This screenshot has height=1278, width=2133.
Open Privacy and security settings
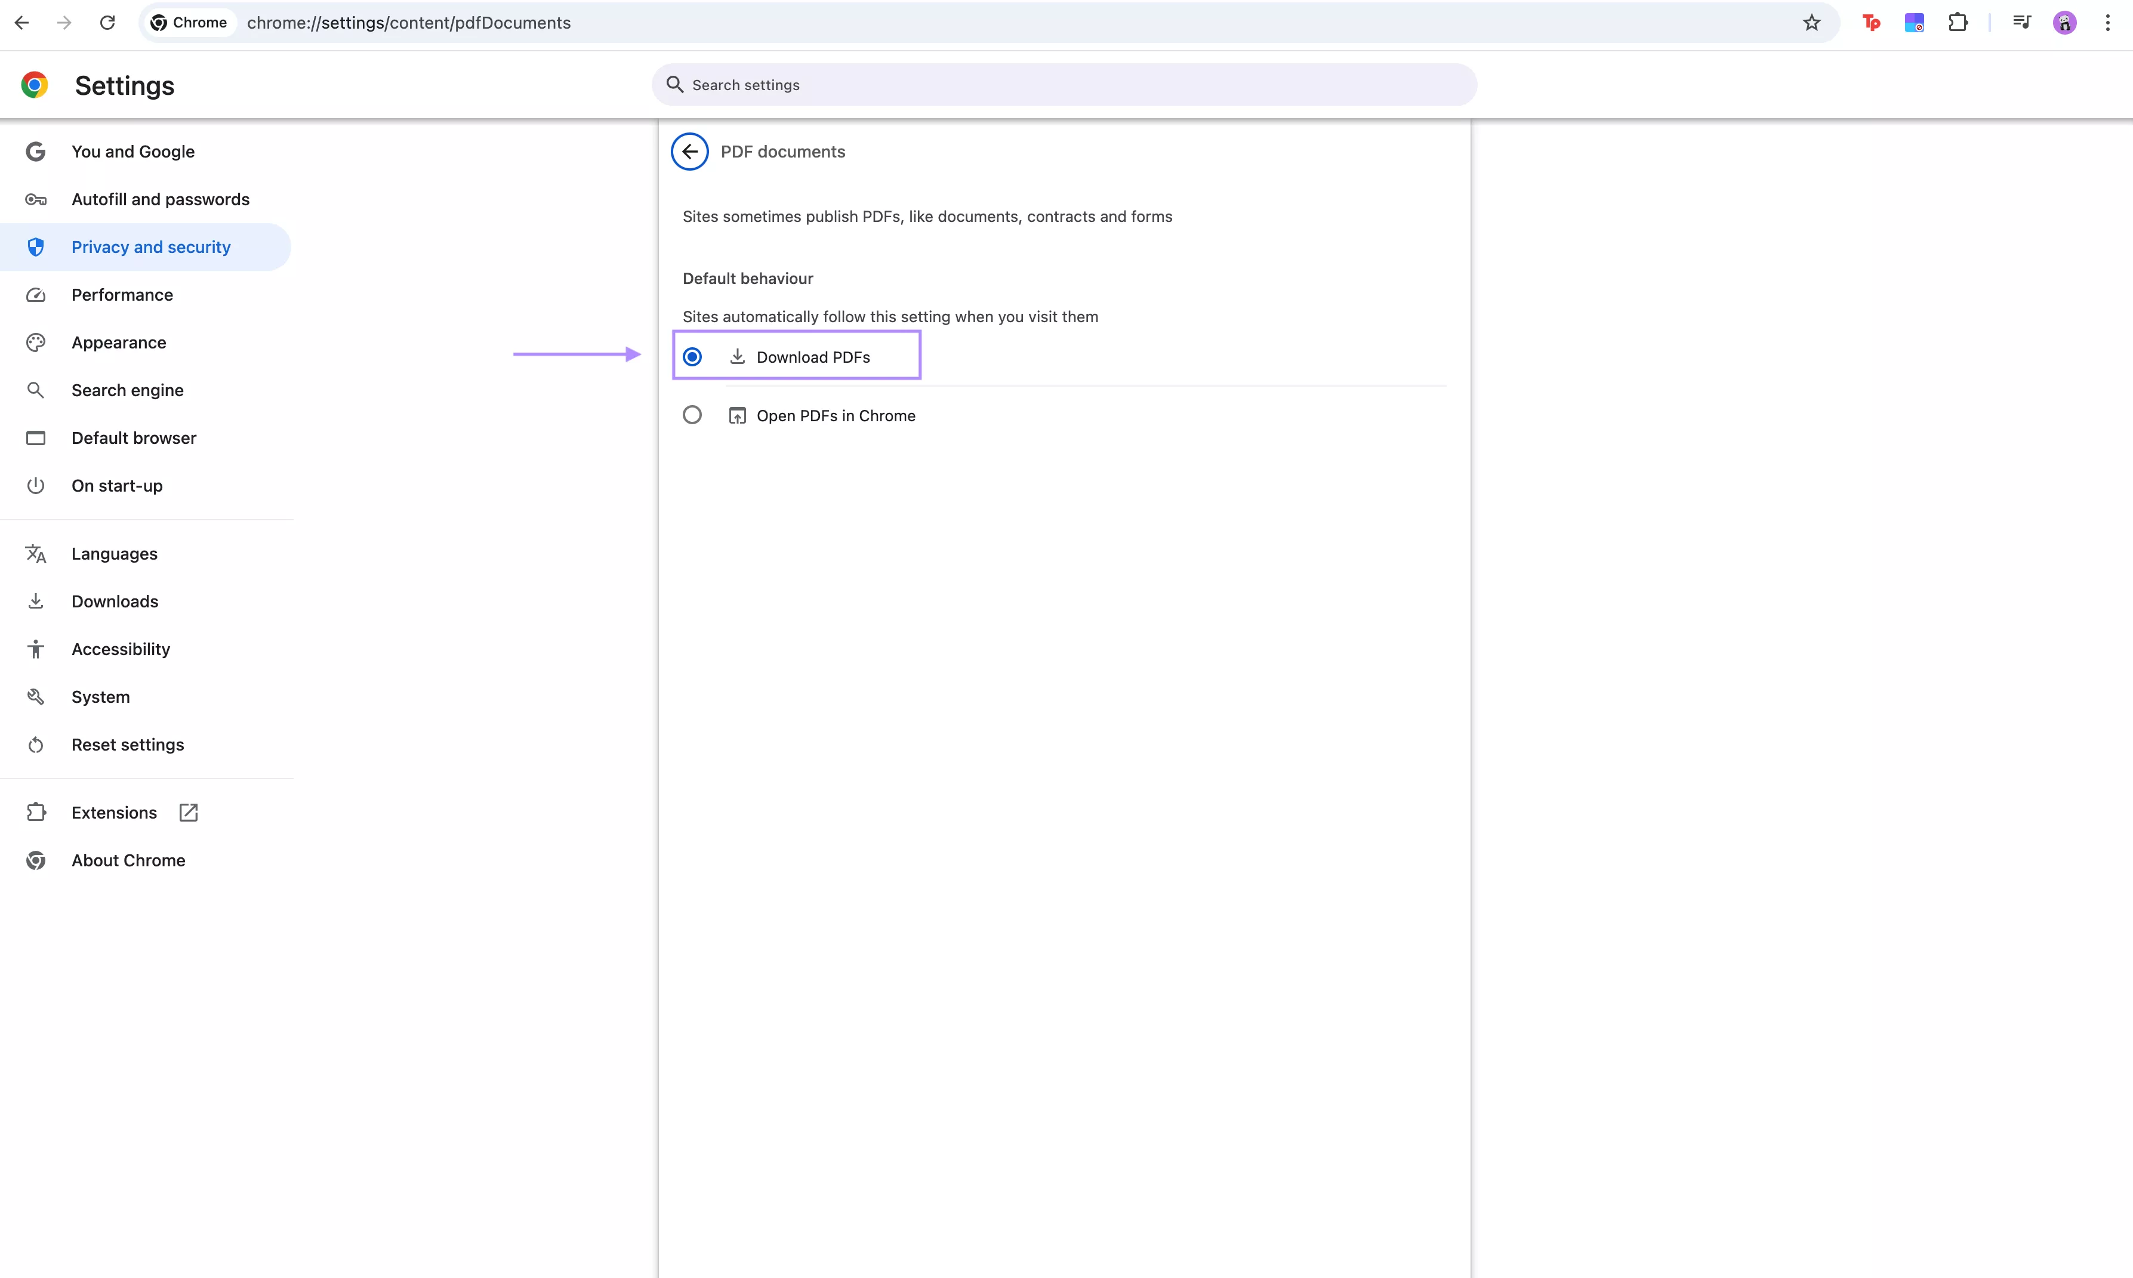click(151, 247)
